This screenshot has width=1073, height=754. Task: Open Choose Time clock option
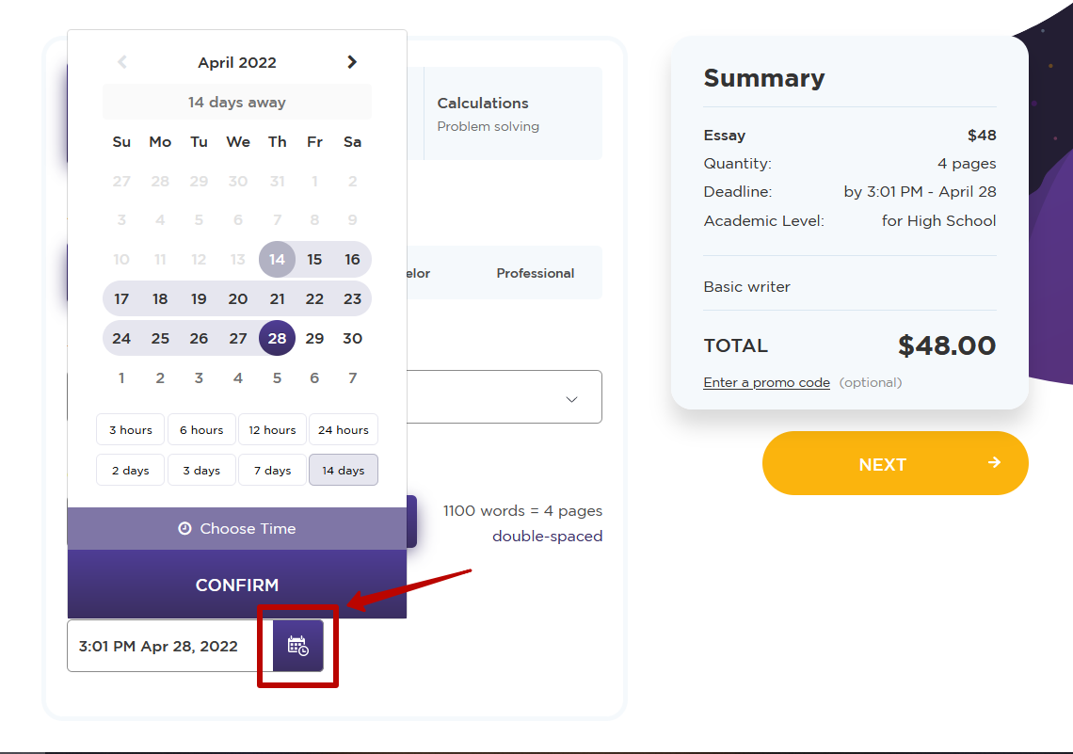coord(237,529)
